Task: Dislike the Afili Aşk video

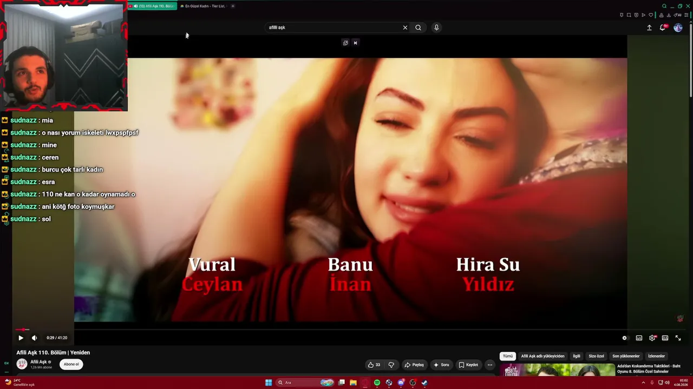Action: (x=391, y=365)
